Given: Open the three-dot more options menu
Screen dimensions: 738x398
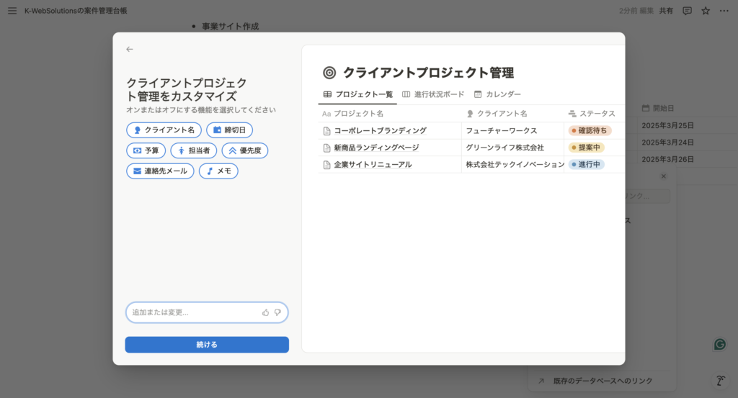Looking at the screenshot, I should (x=724, y=11).
